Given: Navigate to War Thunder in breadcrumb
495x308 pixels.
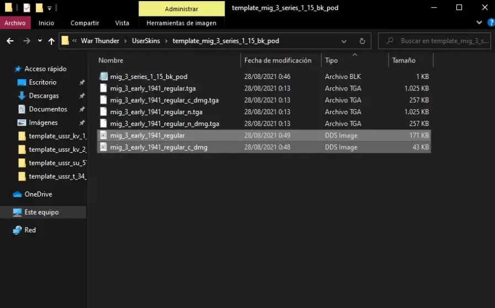Looking at the screenshot, I should point(100,41).
